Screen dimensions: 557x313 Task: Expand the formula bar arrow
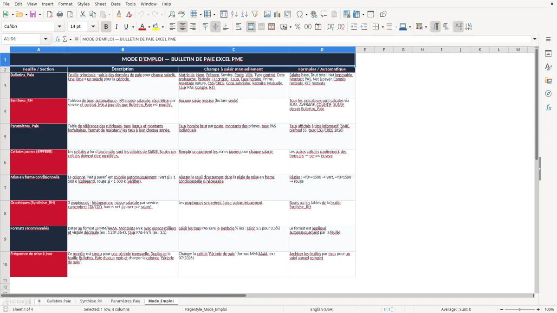535,39
